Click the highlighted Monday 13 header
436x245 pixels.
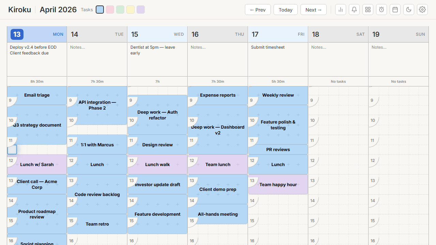click(37, 34)
